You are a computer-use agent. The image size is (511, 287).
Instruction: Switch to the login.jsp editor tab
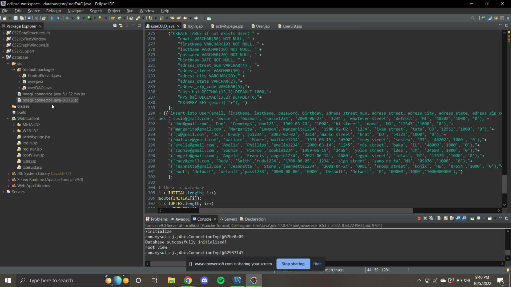[195, 26]
